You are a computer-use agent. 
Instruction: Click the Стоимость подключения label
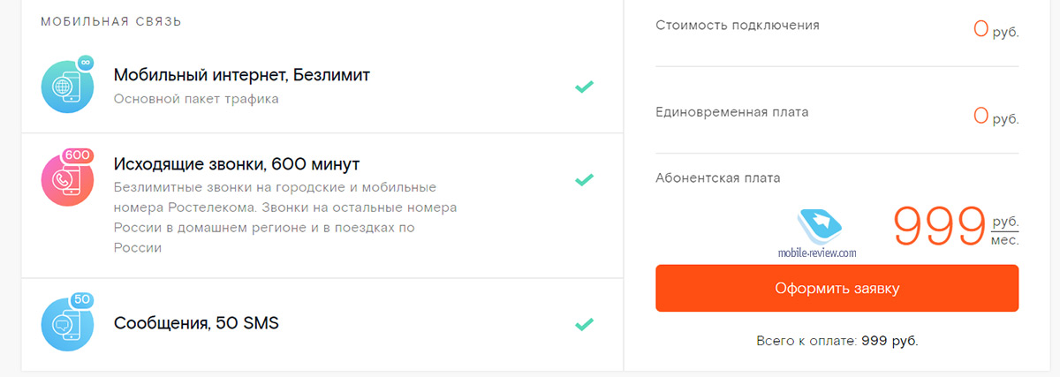click(738, 25)
